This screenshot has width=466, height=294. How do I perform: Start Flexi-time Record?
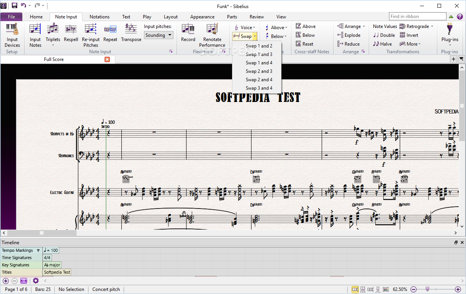[188, 33]
